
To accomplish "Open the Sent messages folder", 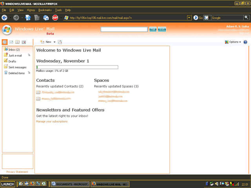I will 15,67.
